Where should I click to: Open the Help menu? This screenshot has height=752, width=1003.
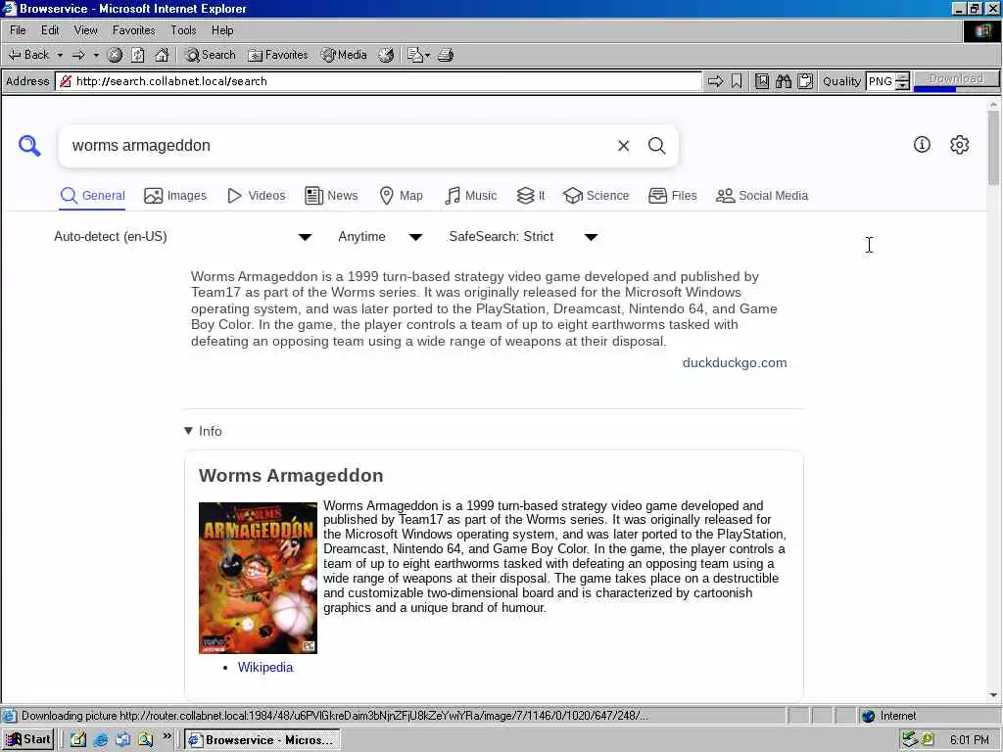(222, 30)
